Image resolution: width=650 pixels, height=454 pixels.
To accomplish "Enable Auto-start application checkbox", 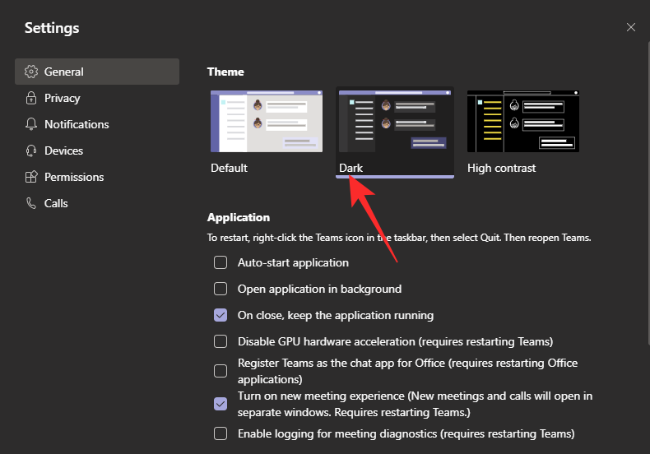I will tap(221, 262).
